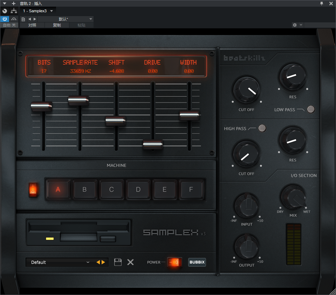
Task: Click the BITS slider handle
Action: tap(42, 106)
